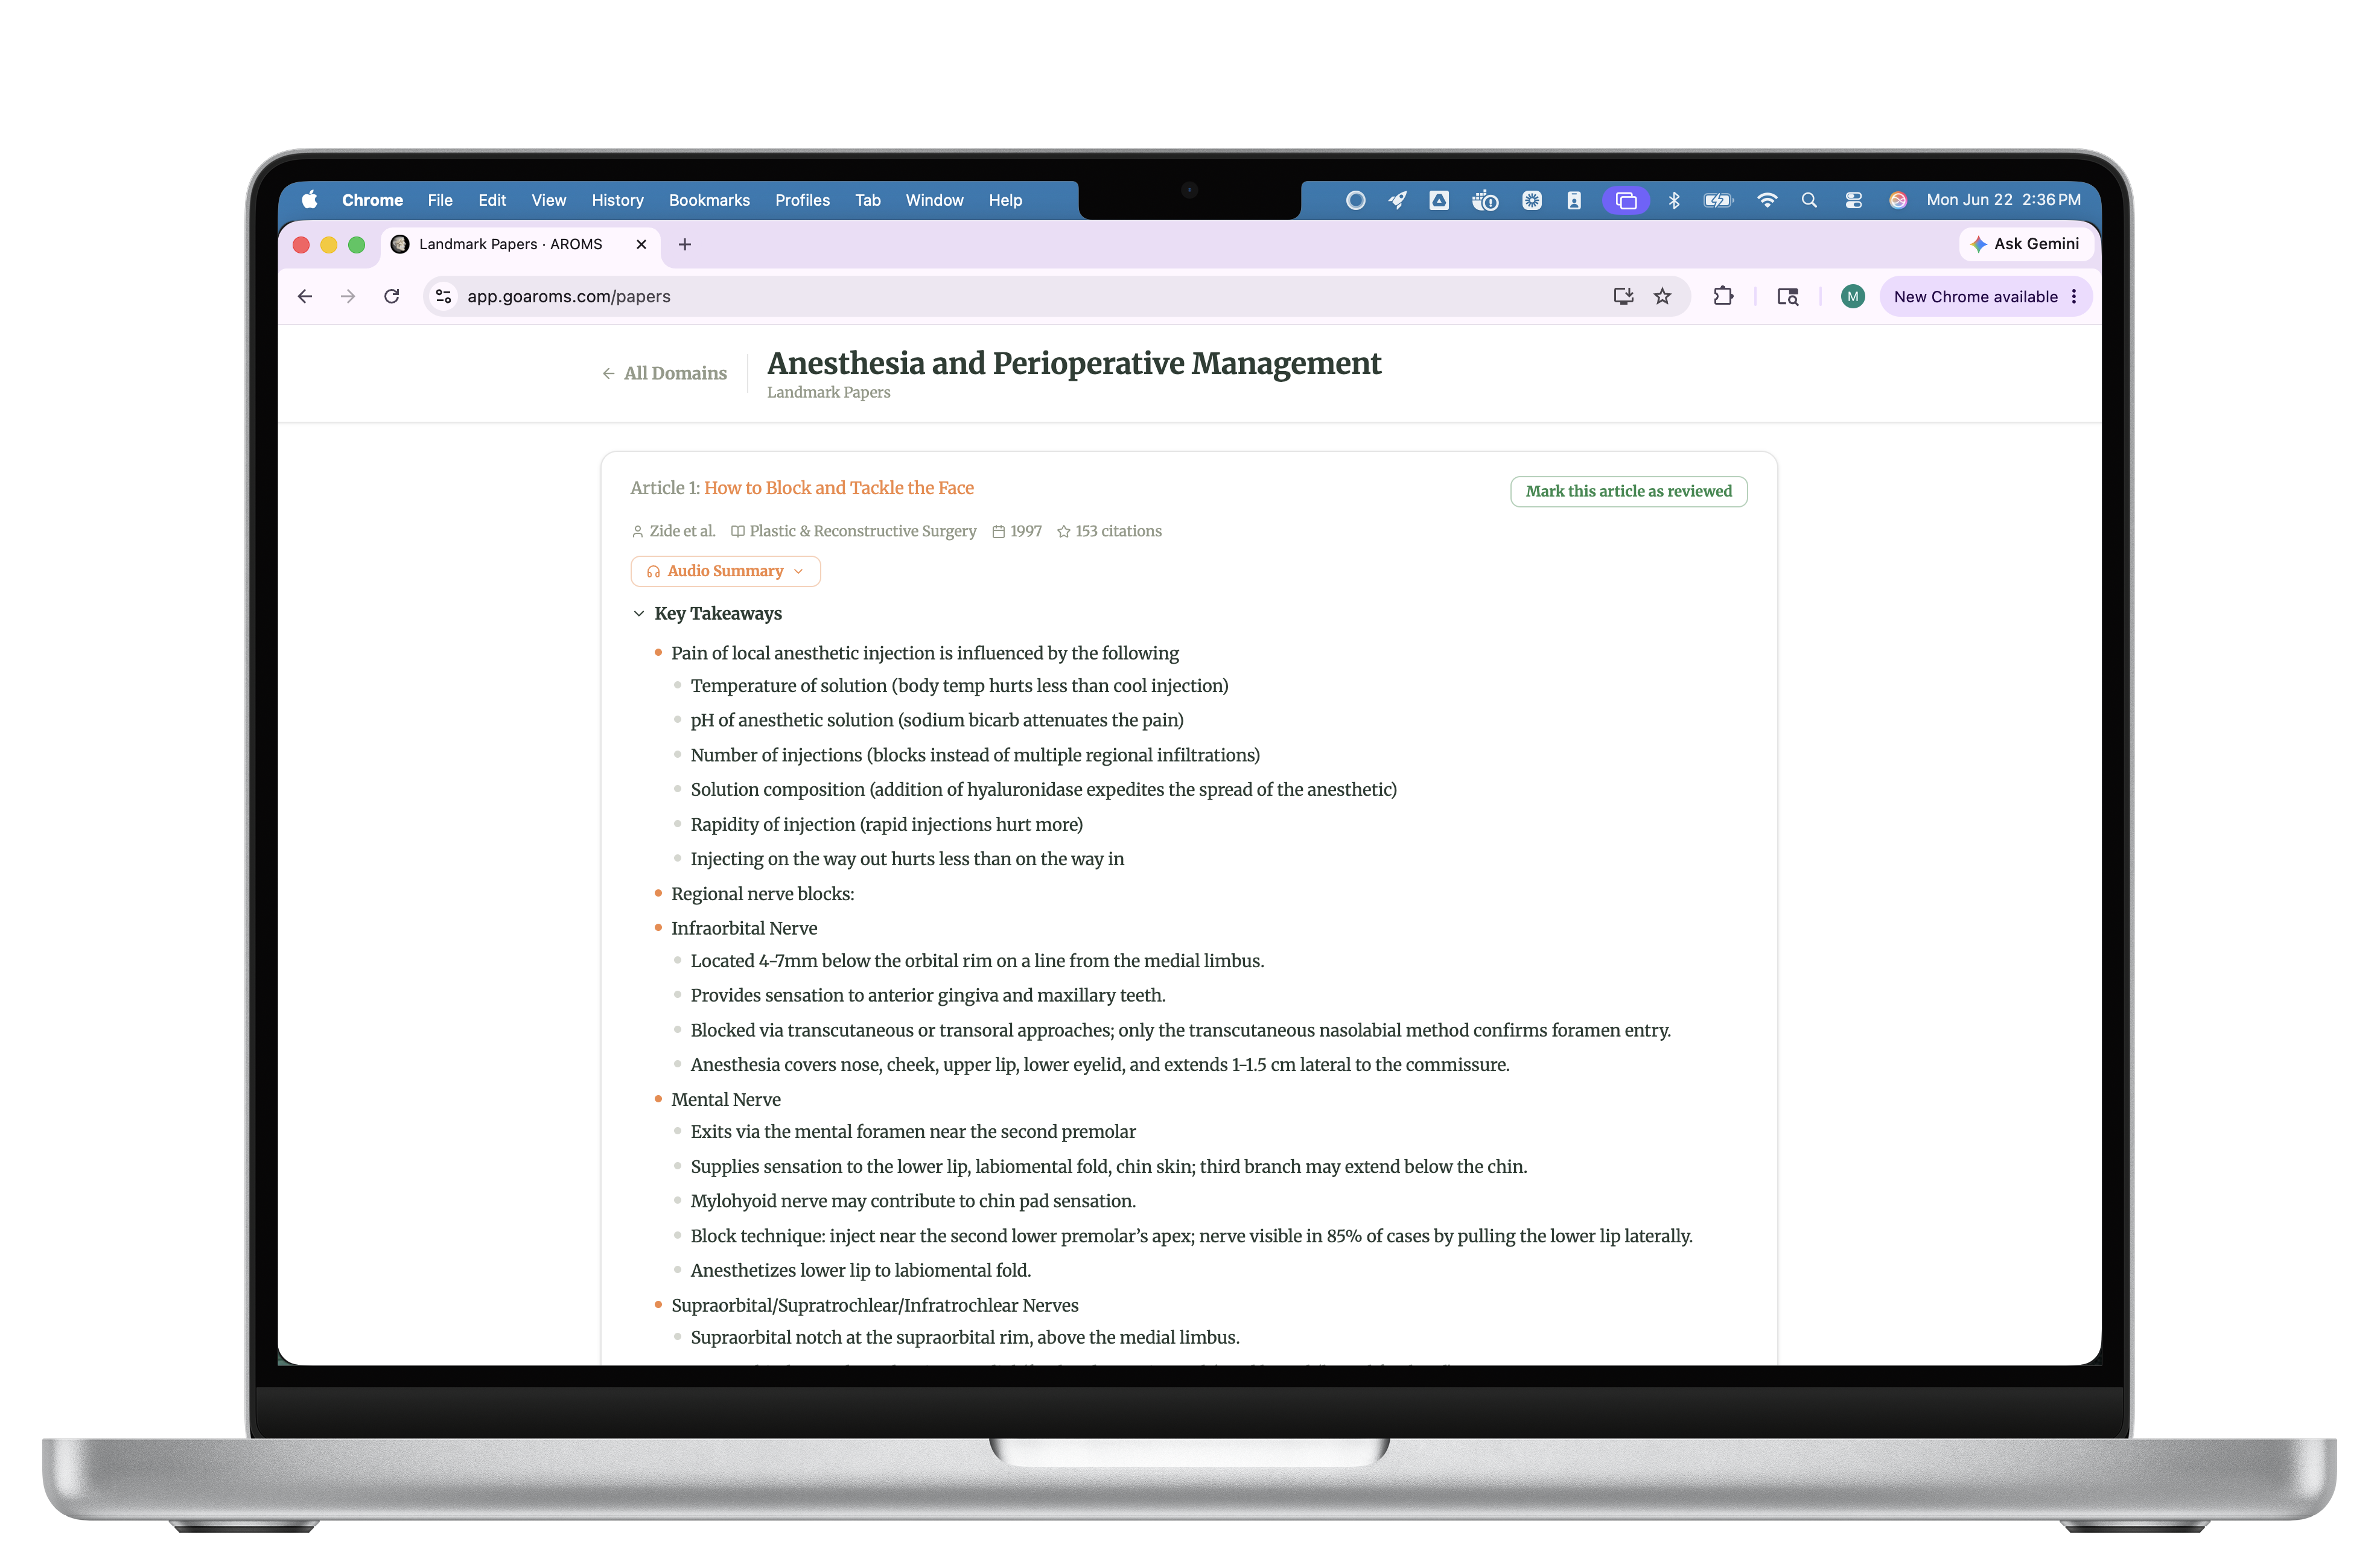Click the Regional nerve blocks bullet
2380x1547 pixels.
[762, 894]
